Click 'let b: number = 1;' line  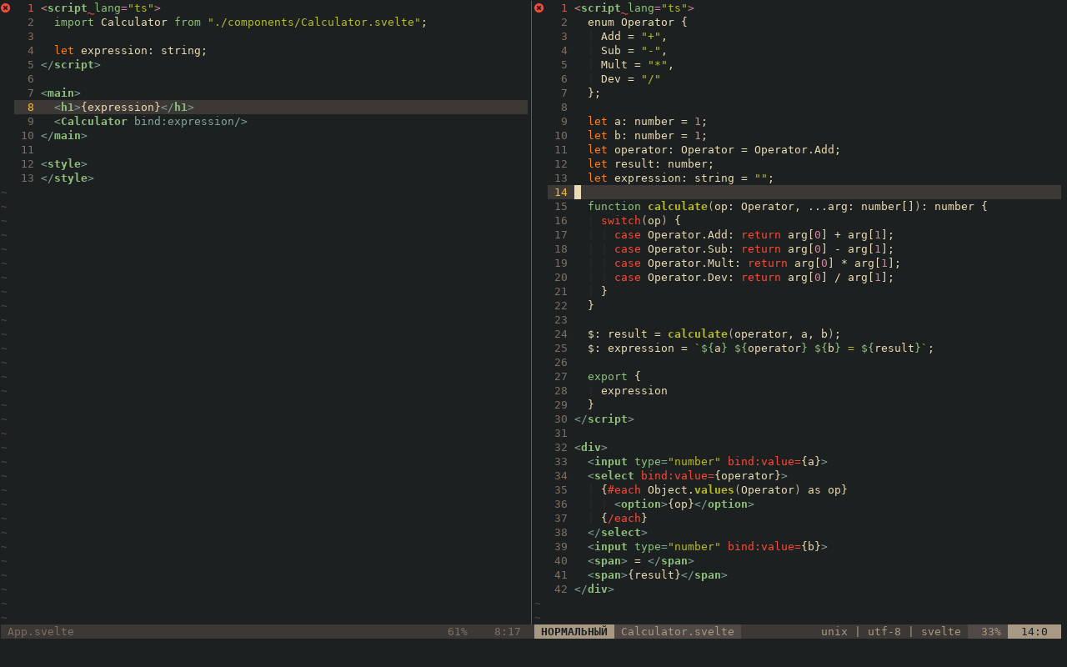[x=648, y=135]
